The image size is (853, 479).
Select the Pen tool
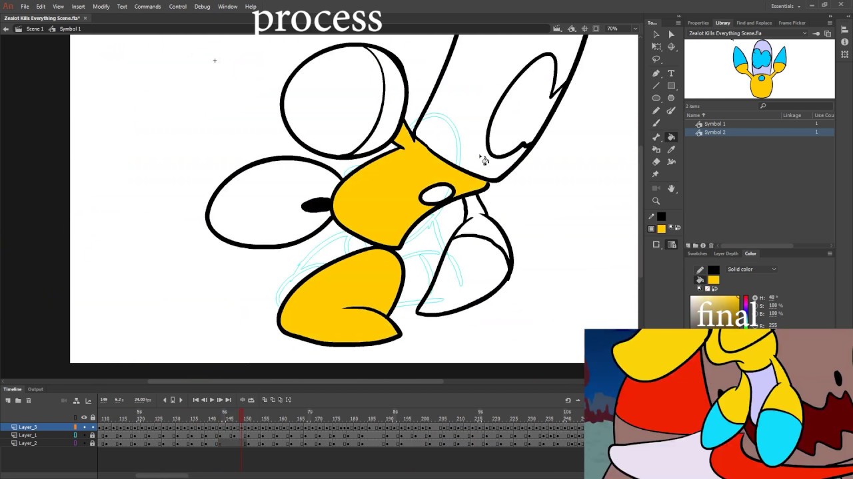656,73
